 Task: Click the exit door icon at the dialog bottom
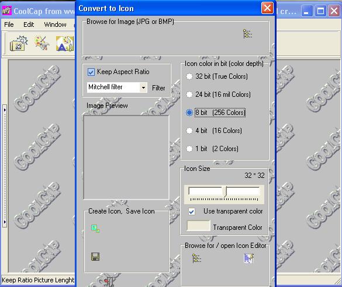click(109, 282)
